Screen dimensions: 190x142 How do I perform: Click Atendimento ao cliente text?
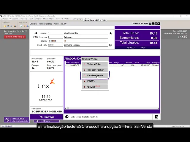pos(20,121)
